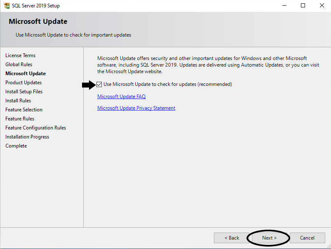Select the bold Microsoft Update step in the sidebar
The image size is (331, 249).
coord(26,74)
